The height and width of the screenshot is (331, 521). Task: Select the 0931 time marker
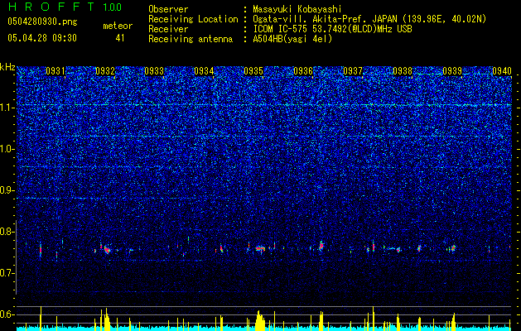click(x=55, y=71)
